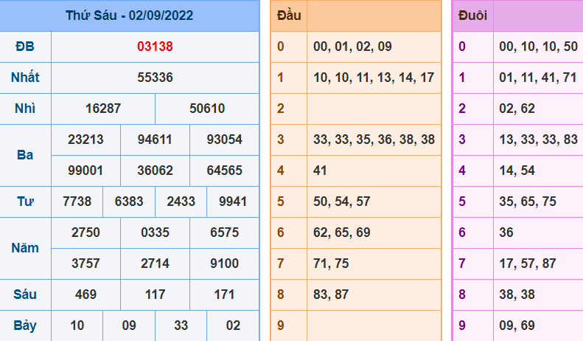The width and height of the screenshot is (583, 341).
Task: Select Đuôi row 2 values 02, 62
Action: pyautogui.click(x=517, y=108)
